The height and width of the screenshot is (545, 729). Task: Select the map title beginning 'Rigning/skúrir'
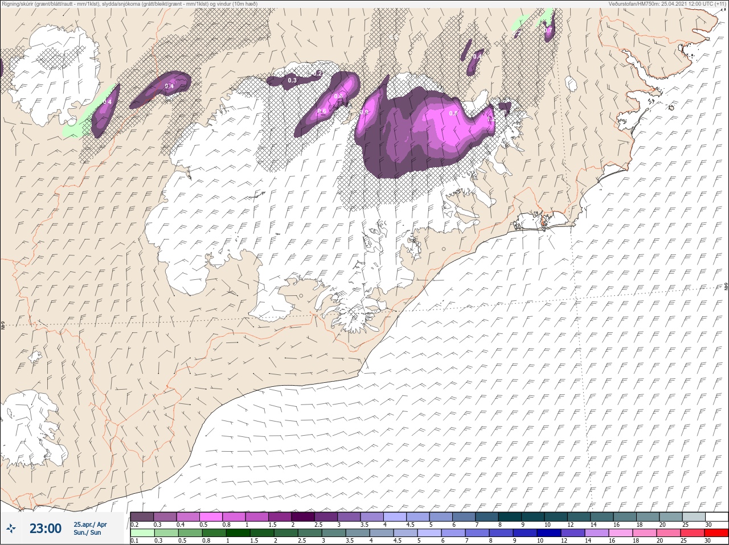pyautogui.click(x=129, y=4)
